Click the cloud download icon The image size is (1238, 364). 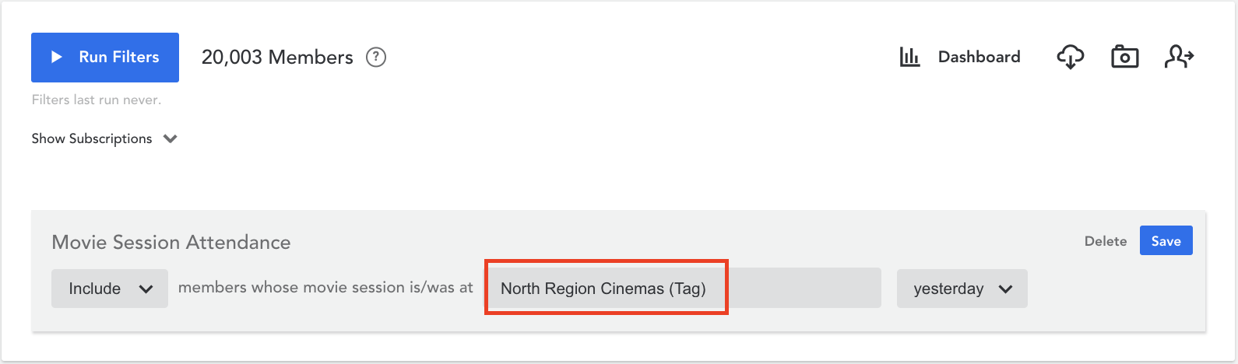1071,57
